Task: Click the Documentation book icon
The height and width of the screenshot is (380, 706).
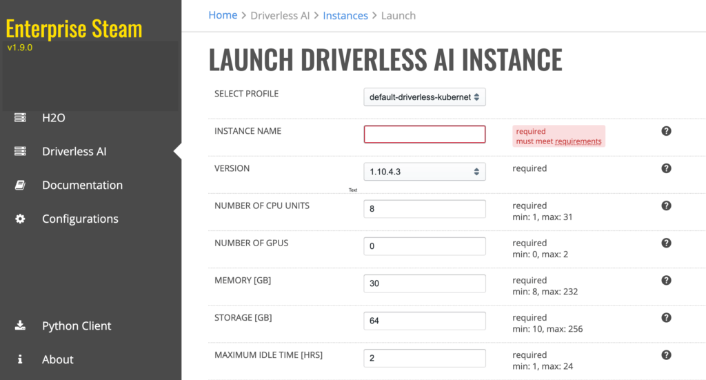Action: point(20,185)
